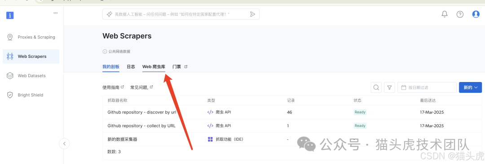Open Bright Shield section
This screenshot has height=164, width=485.
[31, 95]
